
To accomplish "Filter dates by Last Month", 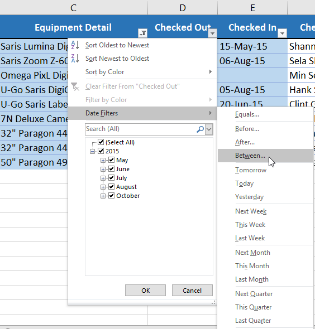I will tap(265, 279).
